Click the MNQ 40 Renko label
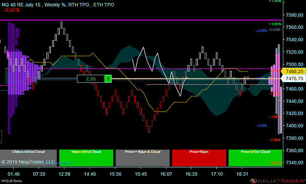The width and height of the screenshot is (306, 184). click(x=11, y=181)
